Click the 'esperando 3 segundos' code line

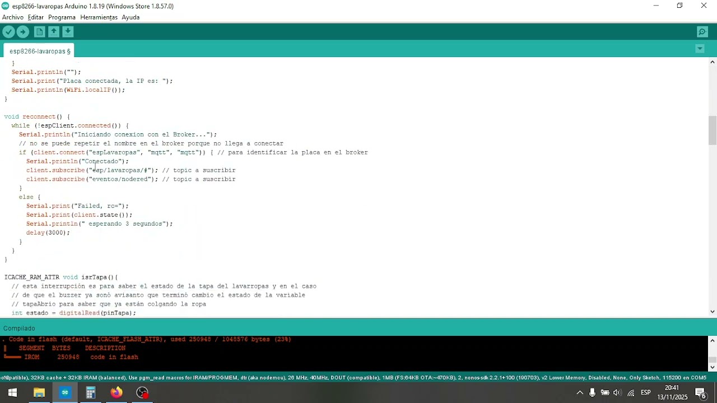(99, 223)
